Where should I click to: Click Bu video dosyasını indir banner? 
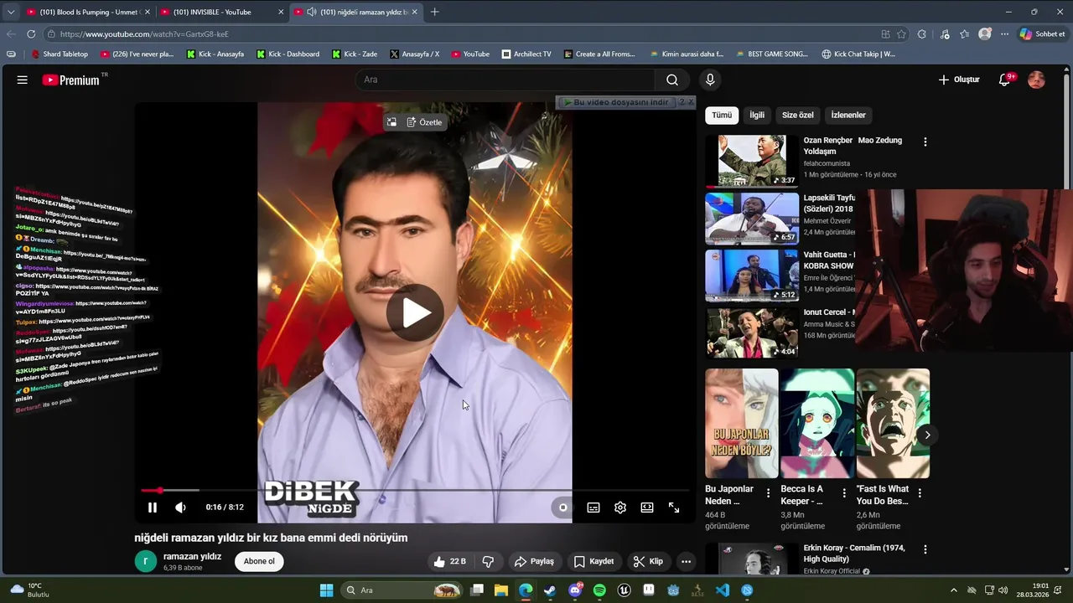pyautogui.click(x=616, y=102)
